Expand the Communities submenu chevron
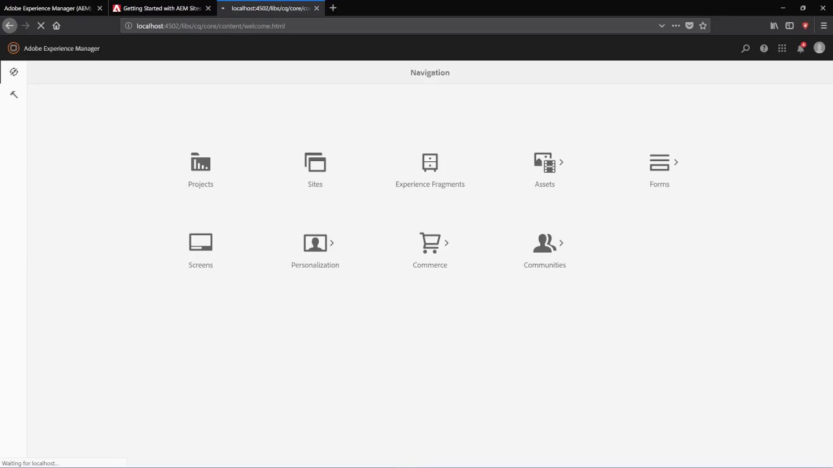Screen dimensions: 833x468 [561, 243]
